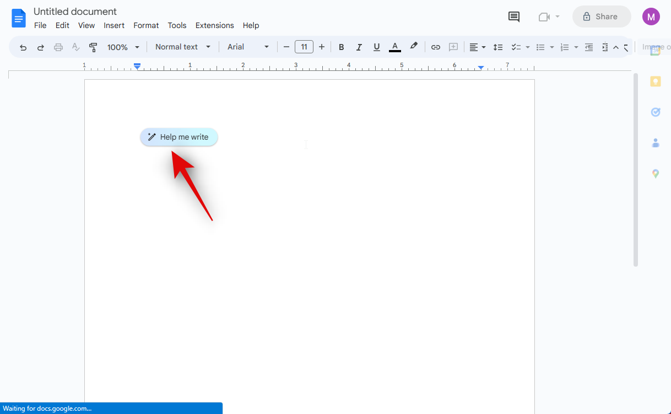Redo the last action
Image resolution: width=671 pixels, height=414 pixels.
[41, 47]
